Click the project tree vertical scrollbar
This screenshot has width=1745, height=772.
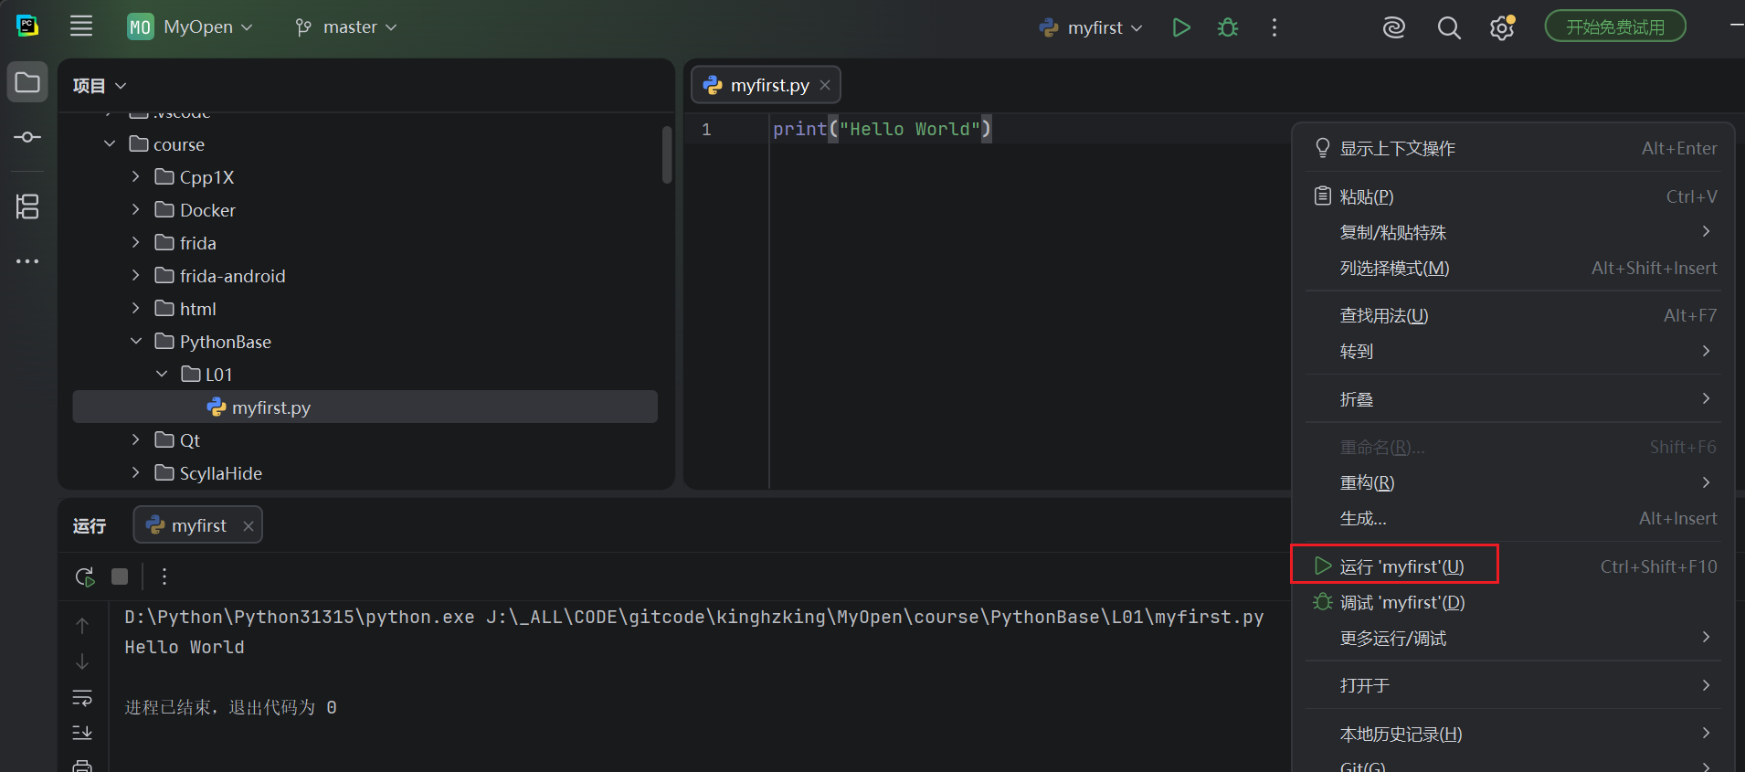tap(667, 155)
